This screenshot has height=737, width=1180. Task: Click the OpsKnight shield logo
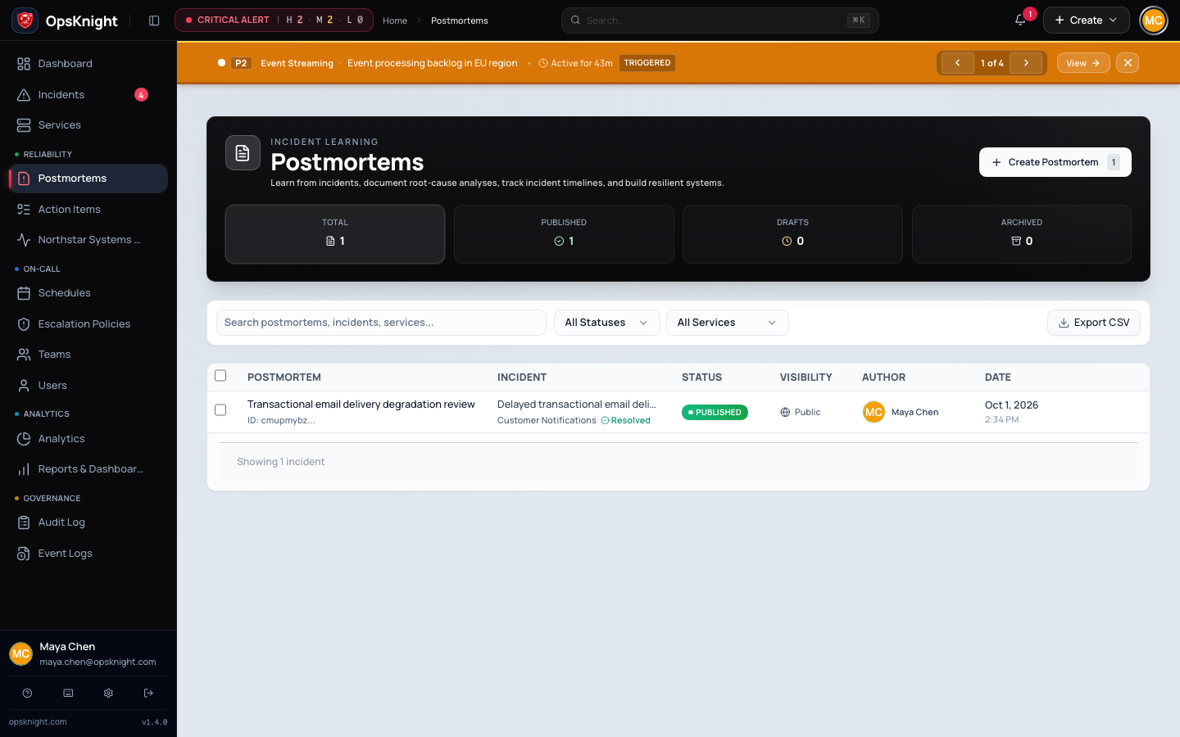point(25,20)
